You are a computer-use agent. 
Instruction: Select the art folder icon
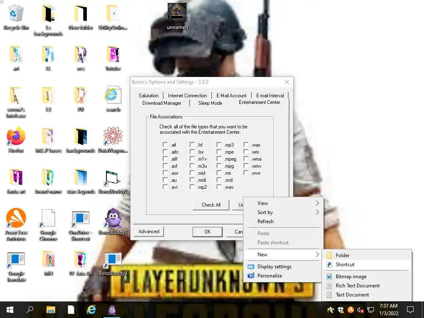click(x=16, y=58)
